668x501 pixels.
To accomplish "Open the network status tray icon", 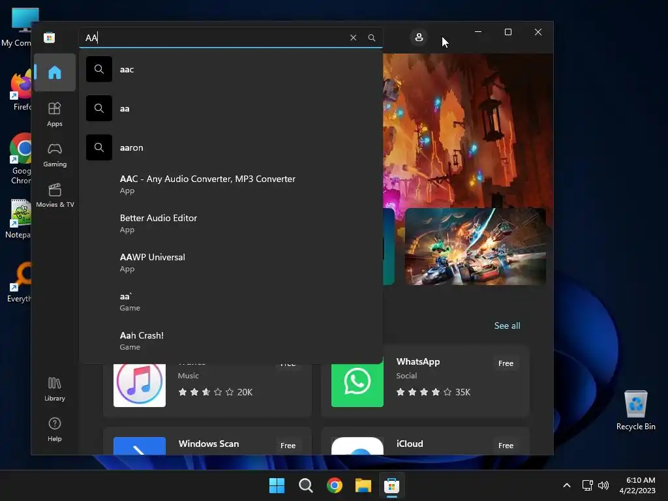I will coord(588,485).
